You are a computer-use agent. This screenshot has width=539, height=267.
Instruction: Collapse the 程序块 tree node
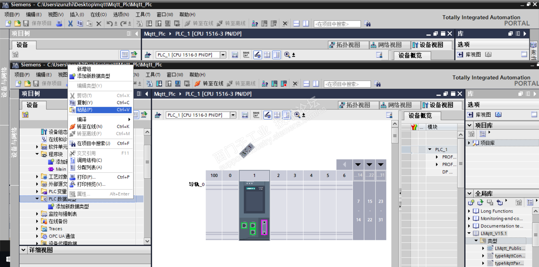click(x=37, y=154)
